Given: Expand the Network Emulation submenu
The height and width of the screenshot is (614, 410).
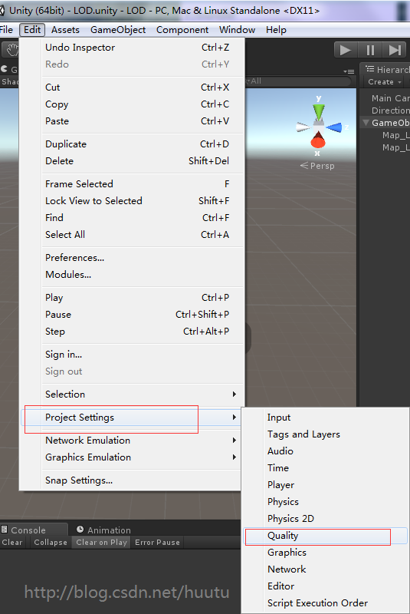Looking at the screenshot, I should (x=131, y=440).
